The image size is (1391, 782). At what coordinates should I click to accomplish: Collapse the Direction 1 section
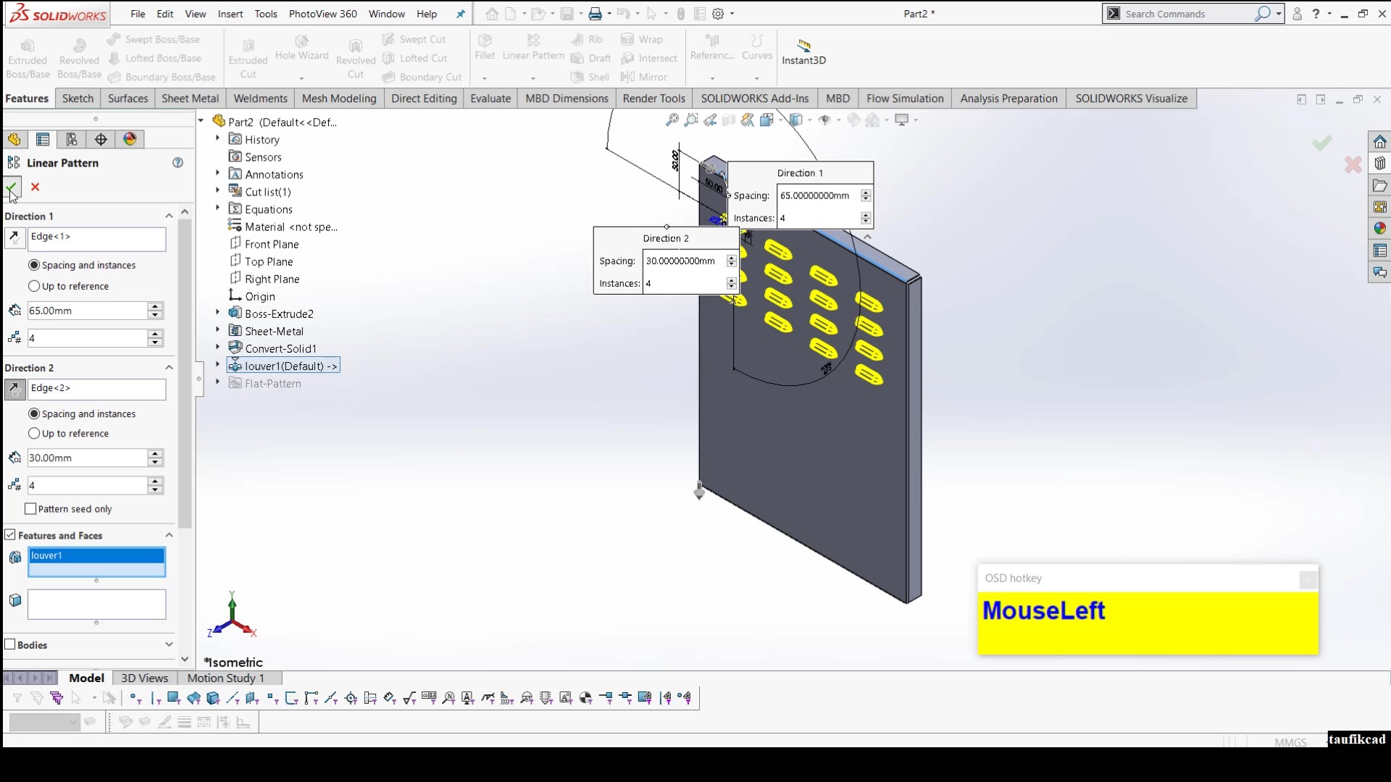pos(169,216)
